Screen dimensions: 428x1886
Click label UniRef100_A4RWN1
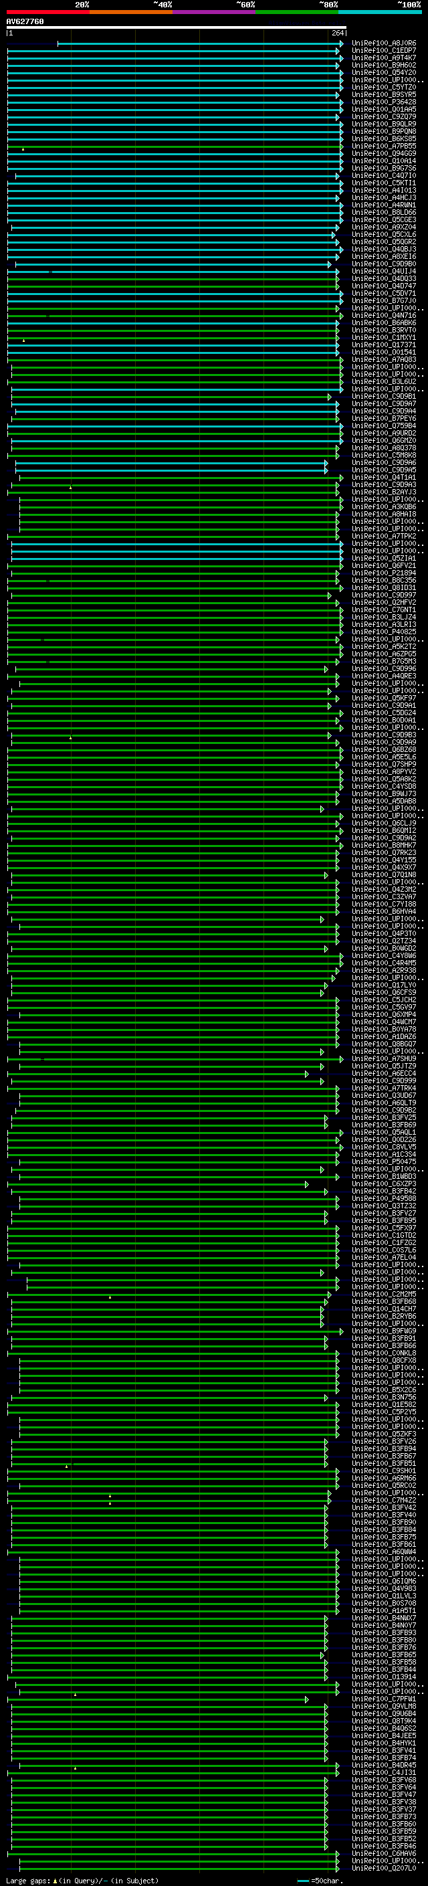point(384,205)
